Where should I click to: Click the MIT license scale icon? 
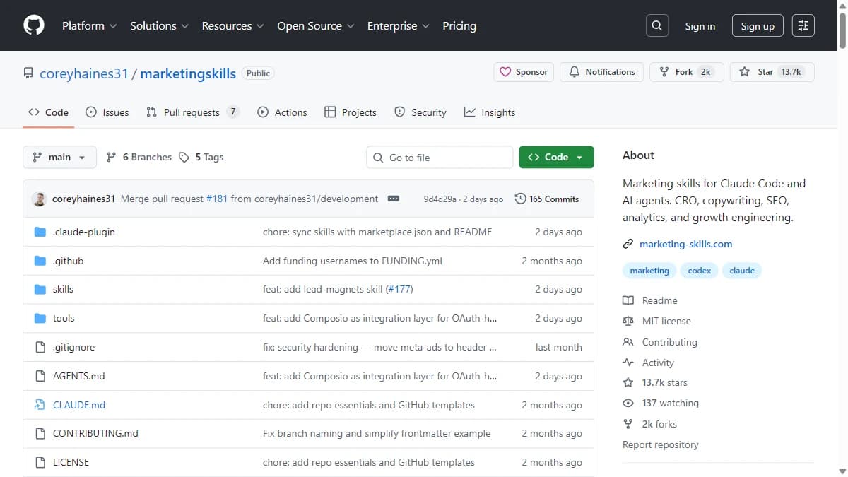pyautogui.click(x=628, y=321)
